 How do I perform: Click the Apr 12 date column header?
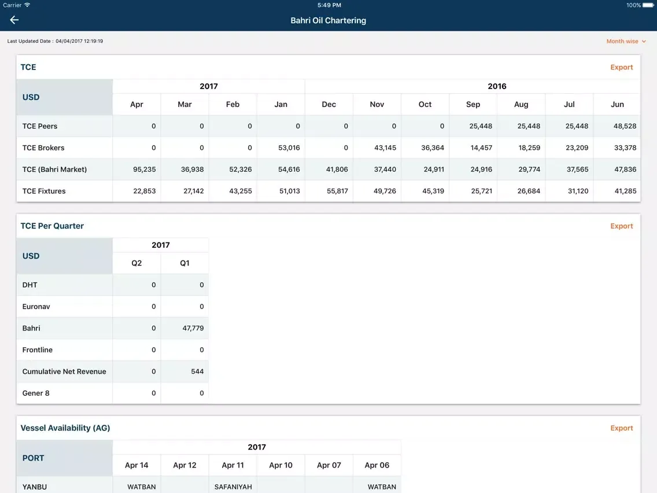click(x=185, y=465)
